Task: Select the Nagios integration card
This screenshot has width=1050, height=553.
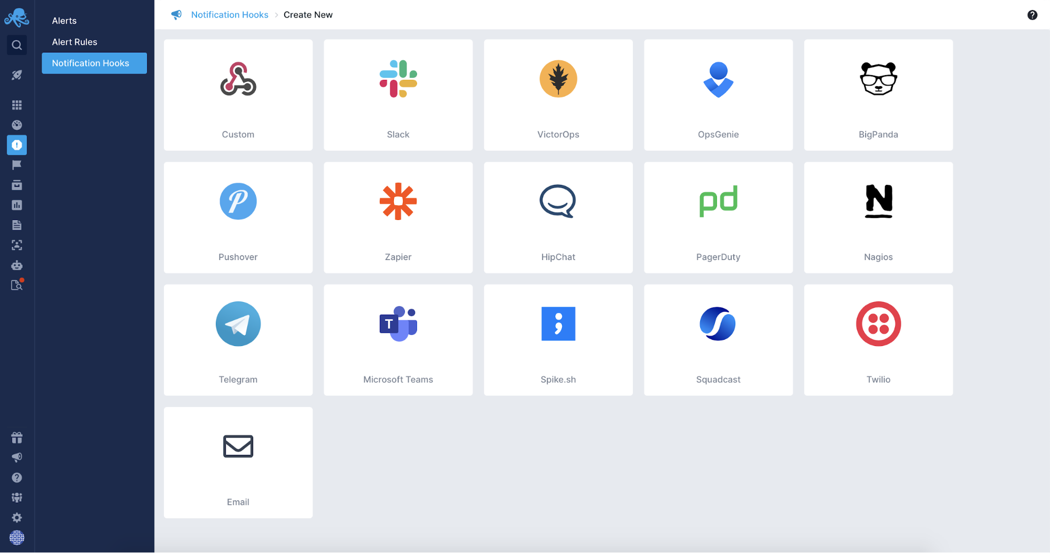Action: 878,217
